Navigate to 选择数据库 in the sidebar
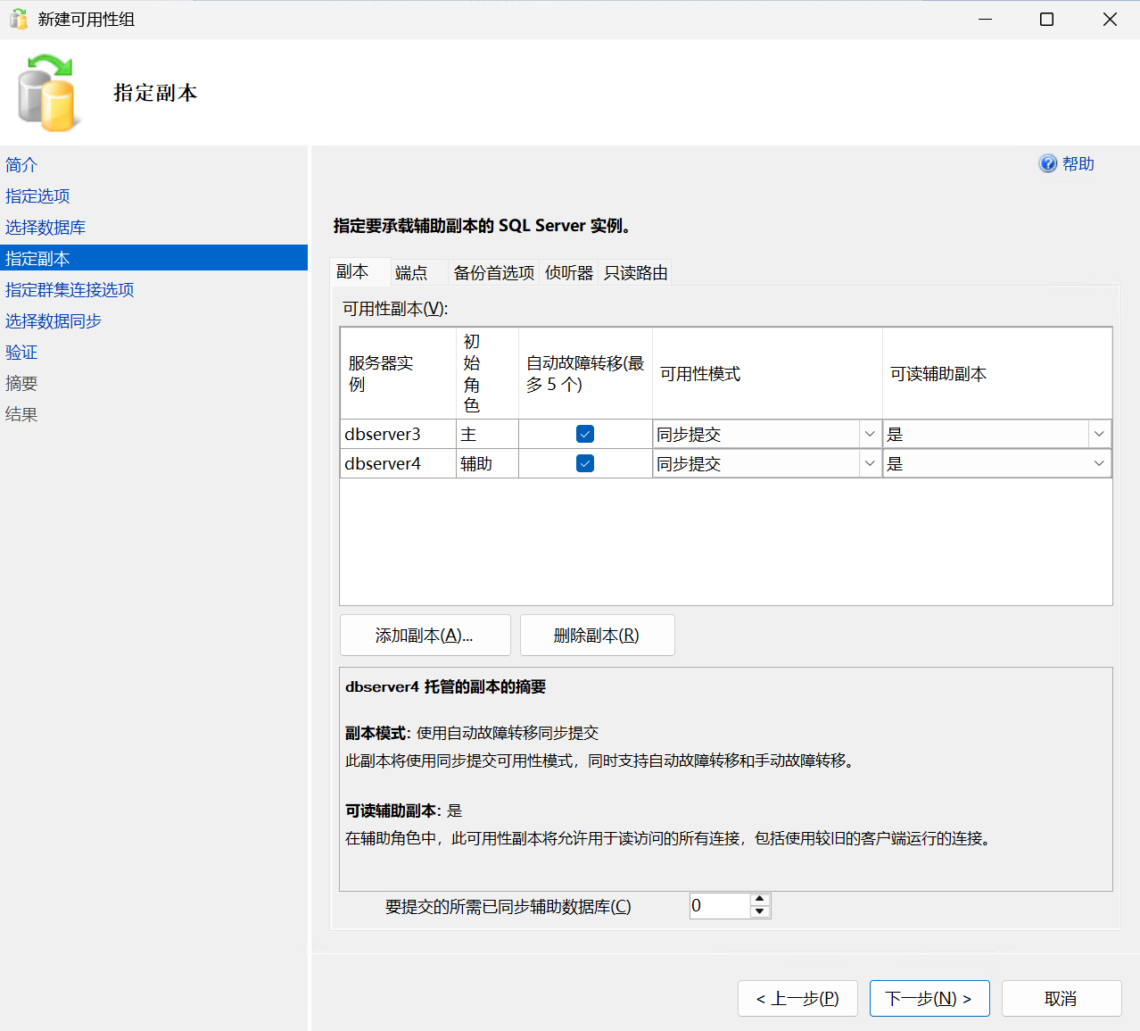1140x1031 pixels. pos(45,228)
